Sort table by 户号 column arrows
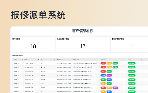Screen dimensions: 148x93 coord(22,60)
